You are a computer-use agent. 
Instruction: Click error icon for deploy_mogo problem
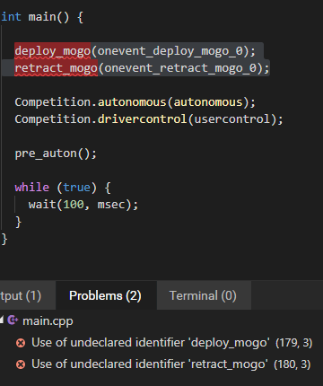21,343
